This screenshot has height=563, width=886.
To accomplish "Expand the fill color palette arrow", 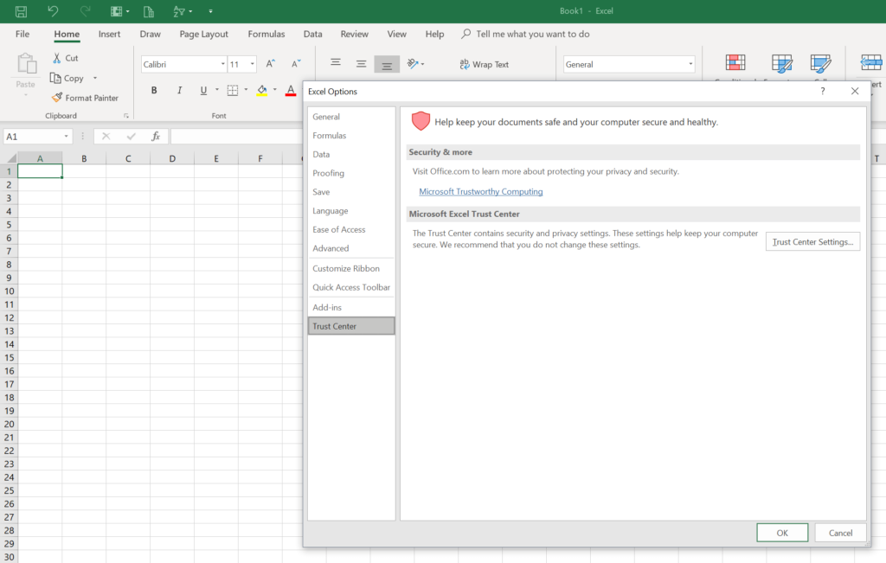I will [275, 90].
